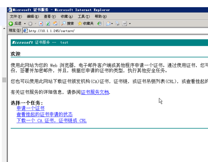Open the 文件(F) menu
This screenshot has width=208, height=162.
point(16,16)
